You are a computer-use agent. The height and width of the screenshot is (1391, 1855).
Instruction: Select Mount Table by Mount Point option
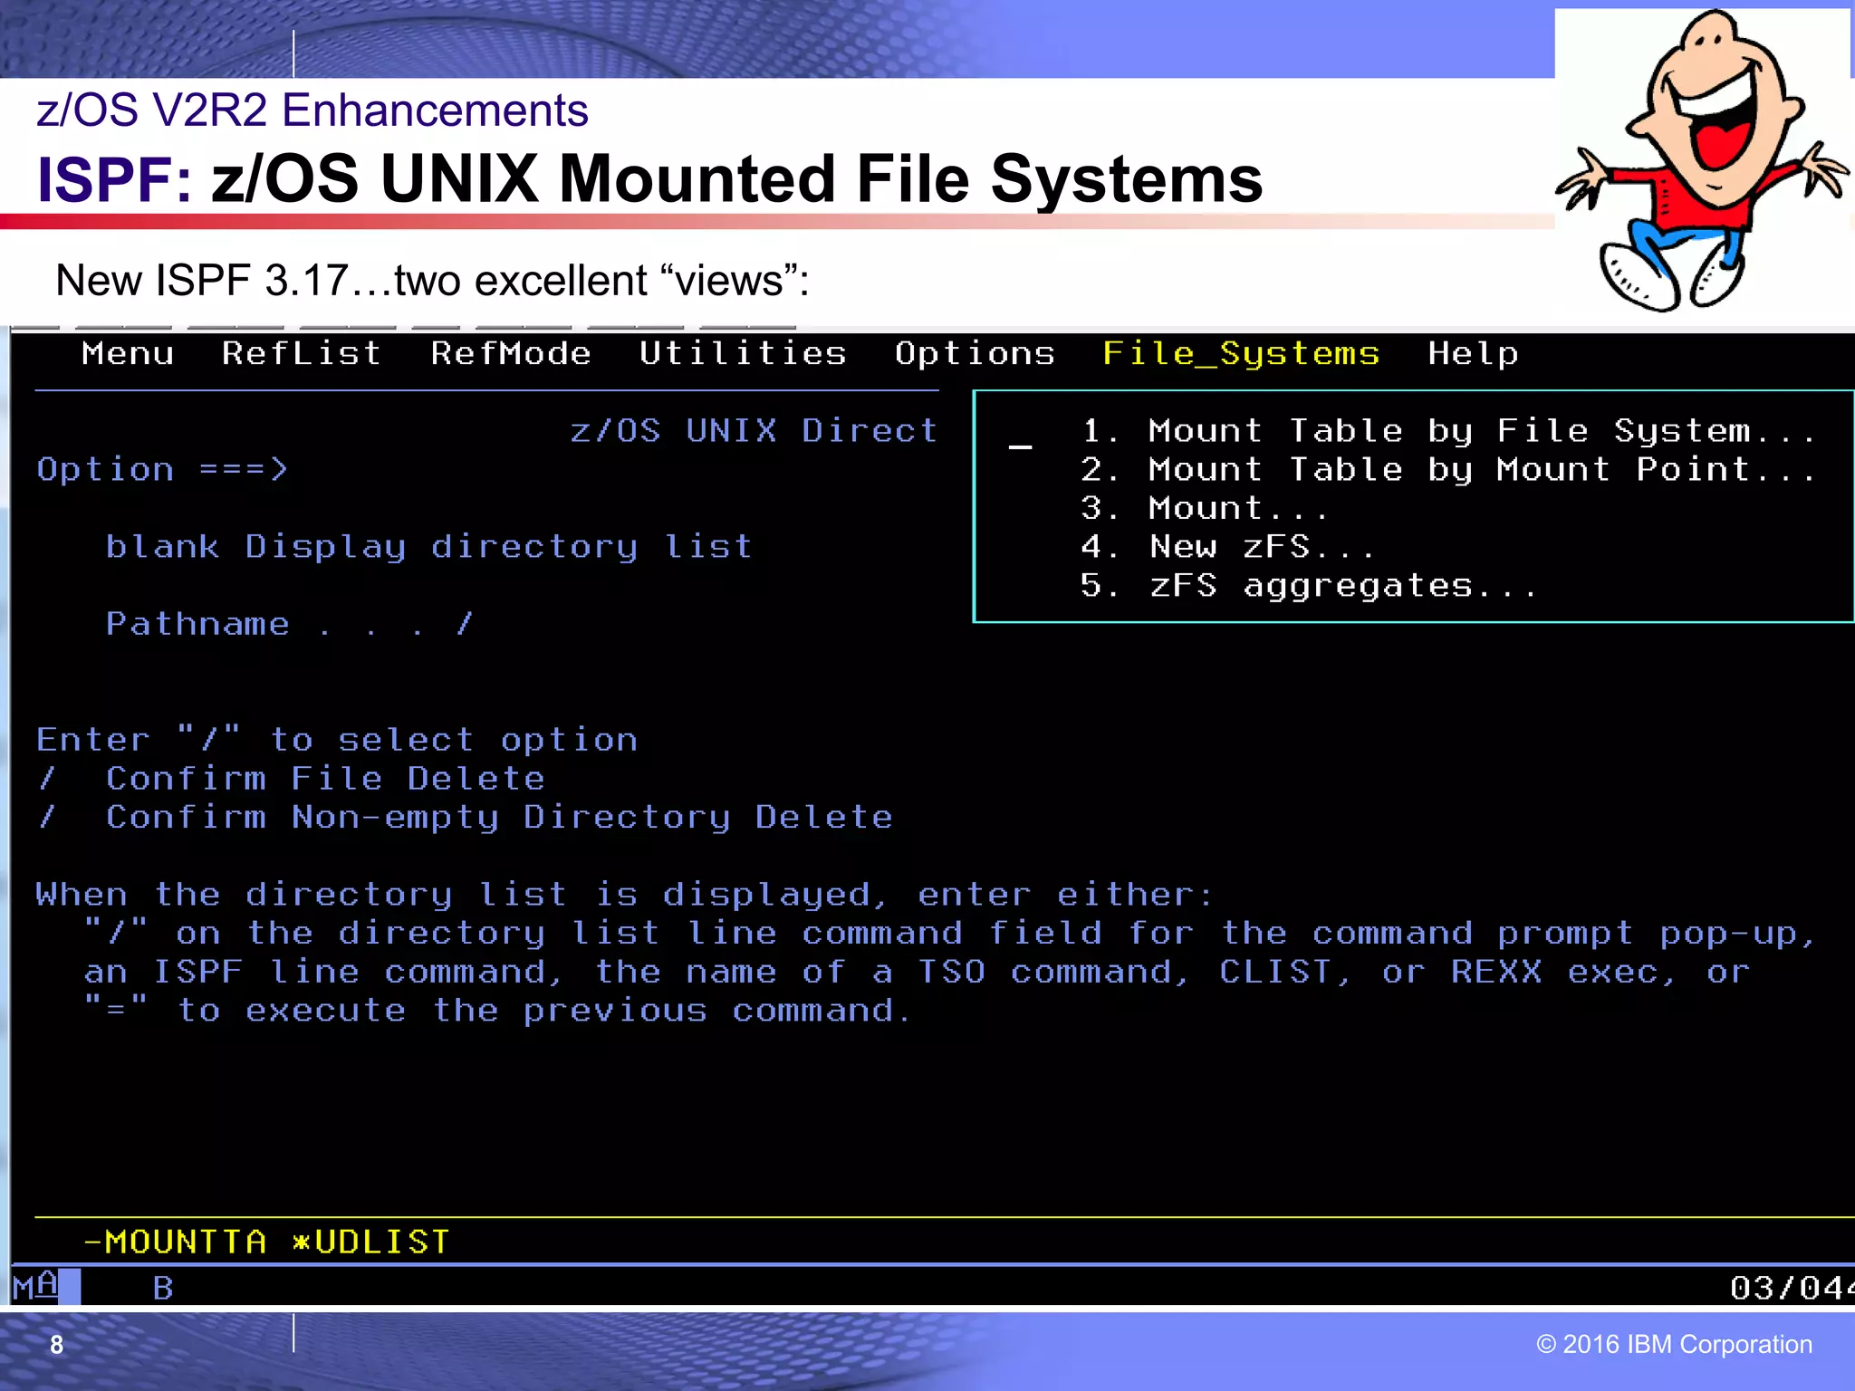click(x=1448, y=470)
